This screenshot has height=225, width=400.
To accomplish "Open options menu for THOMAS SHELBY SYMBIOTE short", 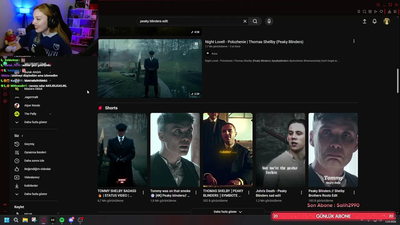I will click(249, 192).
